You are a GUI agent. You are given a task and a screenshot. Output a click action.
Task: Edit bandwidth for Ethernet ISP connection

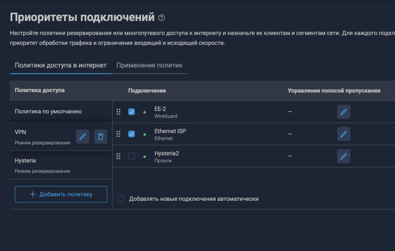tap(344, 134)
